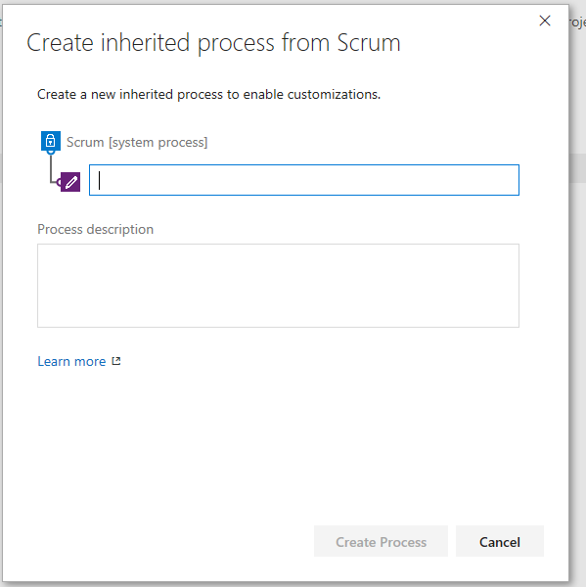
Task: Click the gray background strip beside the dialog
Action: (x=577, y=167)
